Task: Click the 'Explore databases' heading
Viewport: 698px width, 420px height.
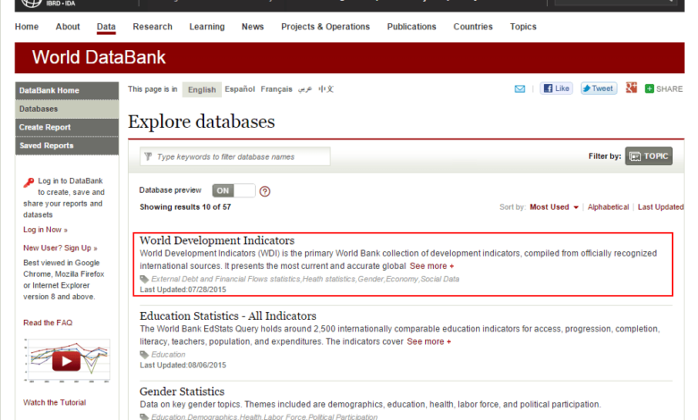Action: point(201,122)
